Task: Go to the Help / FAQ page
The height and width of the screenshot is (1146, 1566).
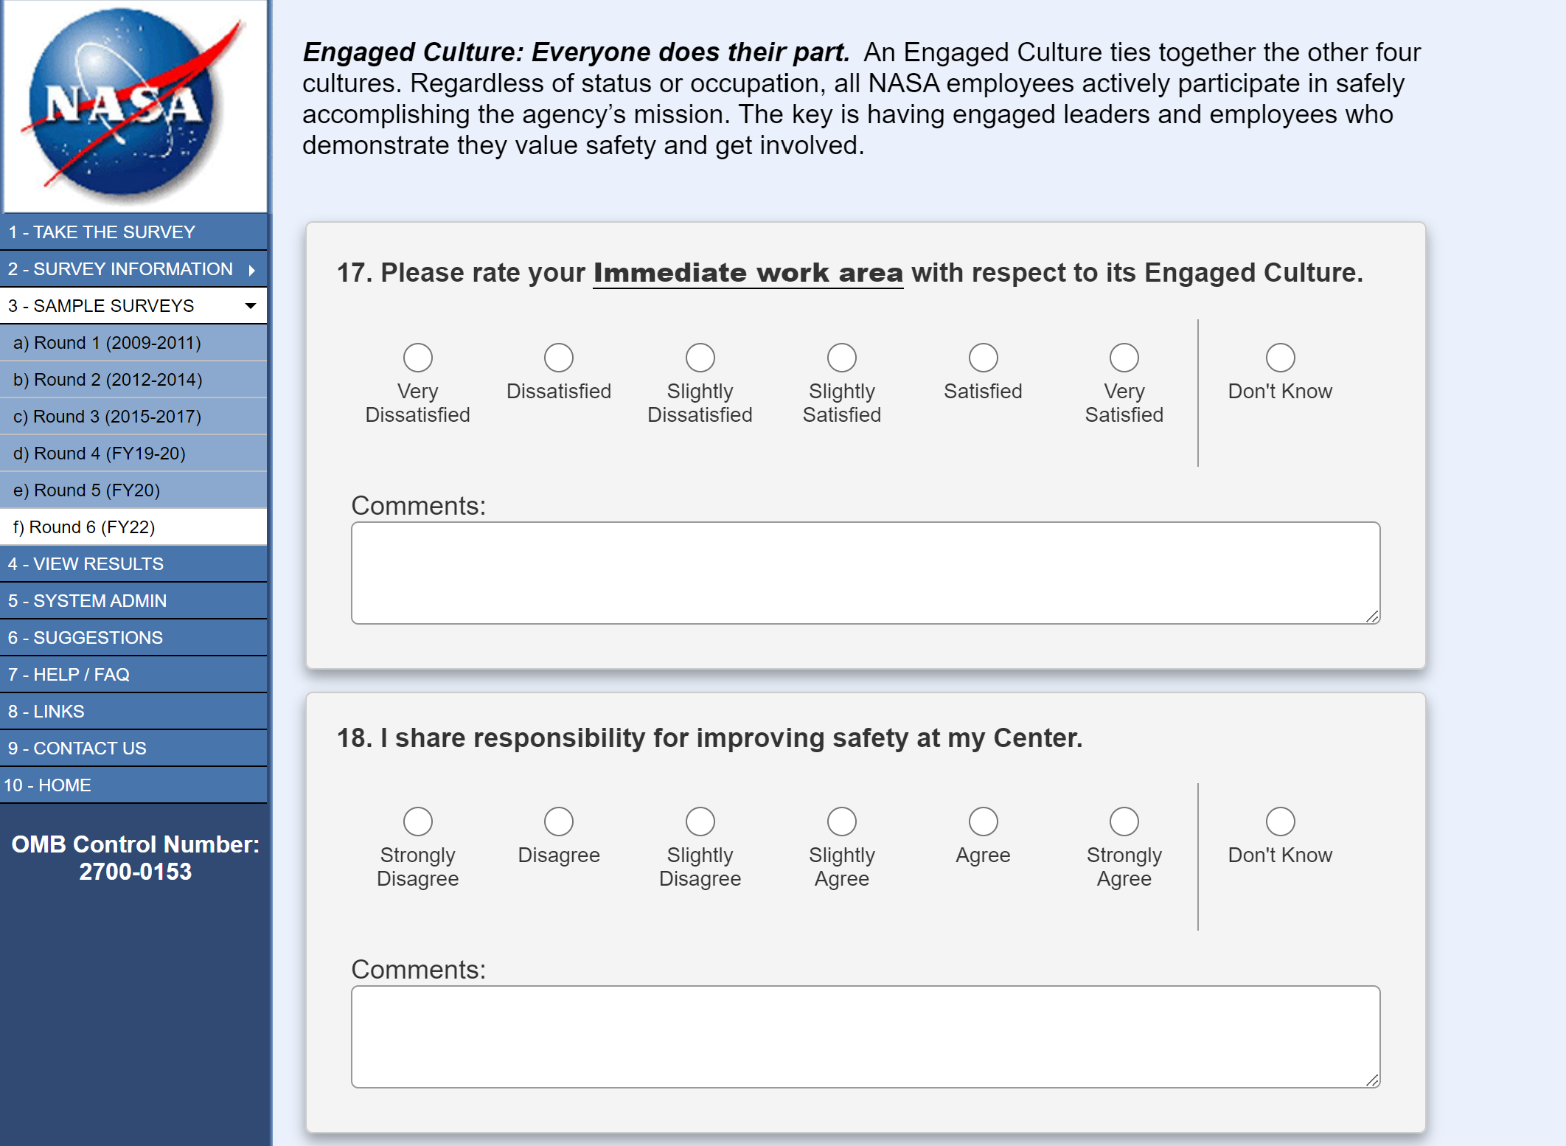Action: pyautogui.click(x=69, y=675)
